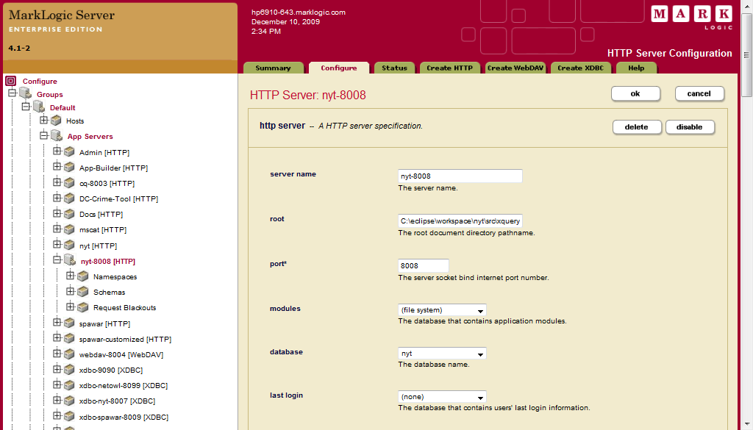Click the cq-8003 [HTTP] server icon
Image resolution: width=753 pixels, height=430 pixels.
[x=69, y=183]
